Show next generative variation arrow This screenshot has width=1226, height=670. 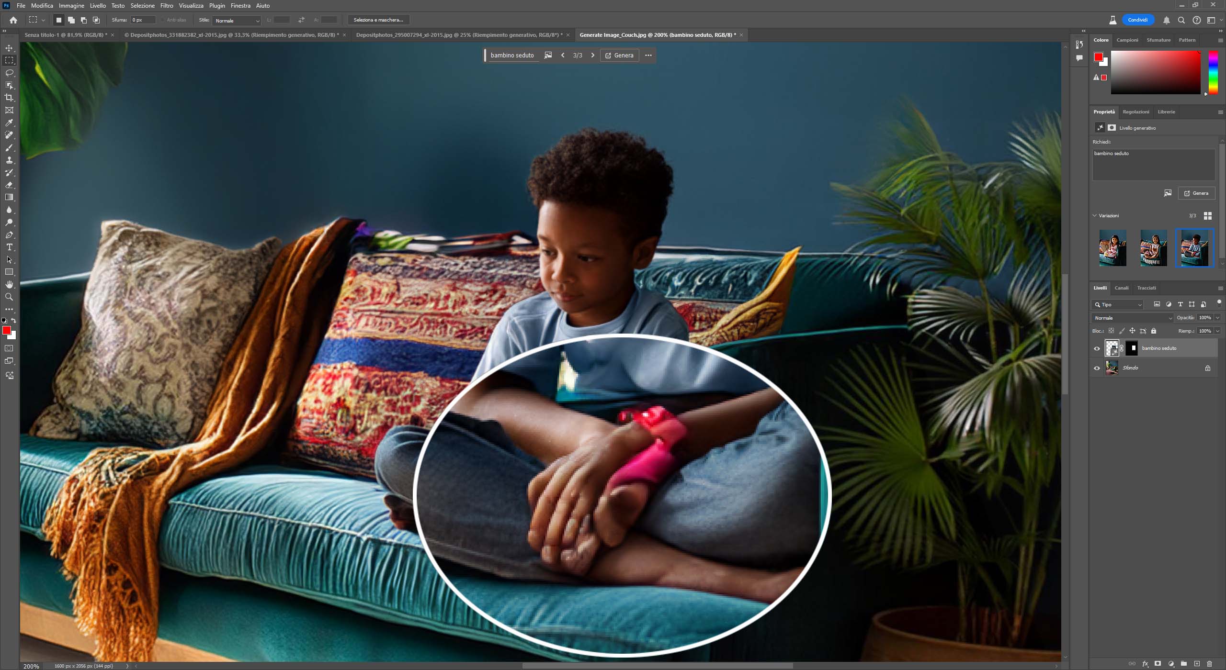[x=592, y=56]
